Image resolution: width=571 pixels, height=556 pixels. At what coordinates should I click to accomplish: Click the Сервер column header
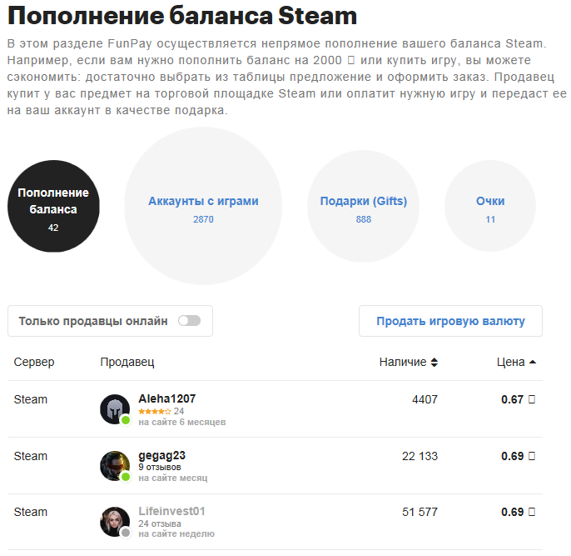[x=34, y=362]
